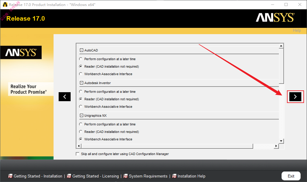
Task: Select Unigraphics NX Reader option
Action: click(81, 132)
